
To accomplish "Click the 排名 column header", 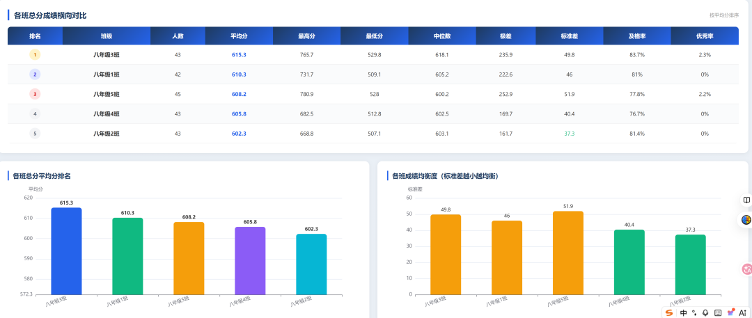I will [35, 36].
